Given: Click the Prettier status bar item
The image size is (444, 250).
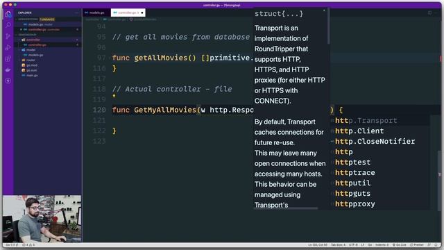Looking at the screenshot, I should 417,245.
